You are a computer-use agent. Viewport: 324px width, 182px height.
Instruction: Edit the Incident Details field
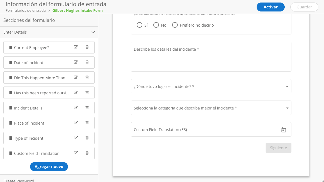click(x=76, y=108)
